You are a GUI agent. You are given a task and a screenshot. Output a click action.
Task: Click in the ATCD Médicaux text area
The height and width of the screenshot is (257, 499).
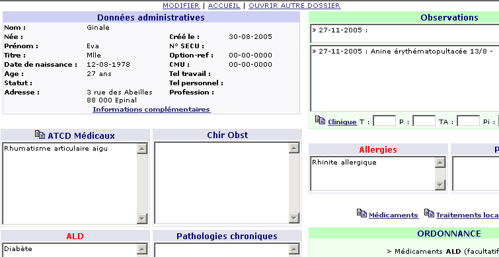tap(69, 183)
